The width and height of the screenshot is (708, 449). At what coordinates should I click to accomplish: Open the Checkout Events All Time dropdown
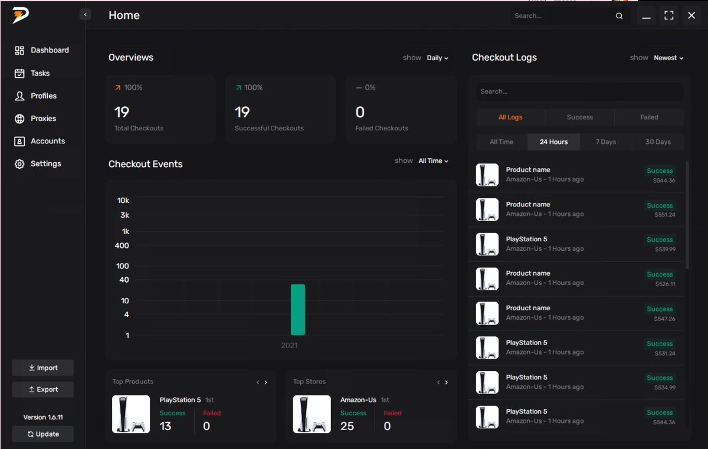point(433,161)
